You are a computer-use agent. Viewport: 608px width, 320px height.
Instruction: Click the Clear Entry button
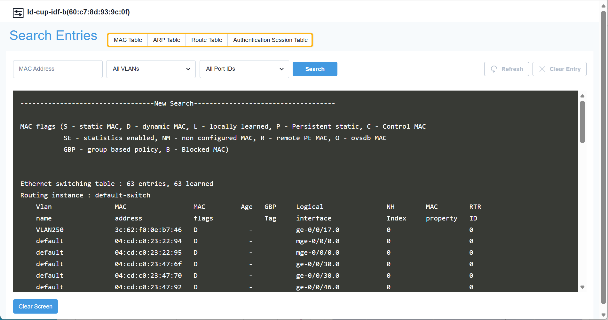coord(559,69)
